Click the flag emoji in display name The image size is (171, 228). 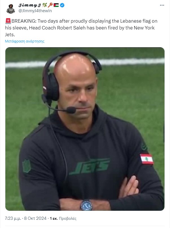(56, 5)
